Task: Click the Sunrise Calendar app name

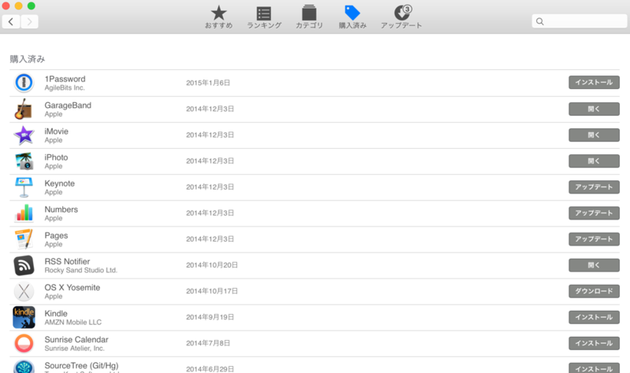Action: tap(76, 340)
